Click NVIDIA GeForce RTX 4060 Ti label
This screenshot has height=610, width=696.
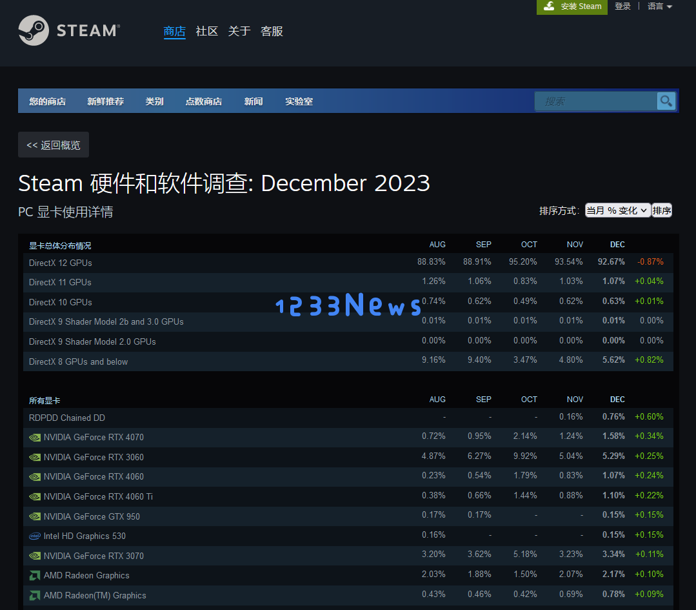tap(98, 496)
